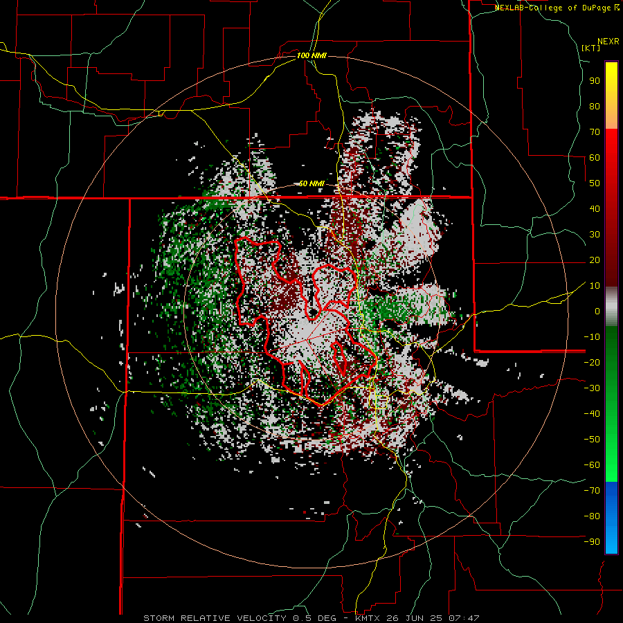Click the positive 40 knot scale label
The height and width of the screenshot is (623, 623).
point(595,209)
